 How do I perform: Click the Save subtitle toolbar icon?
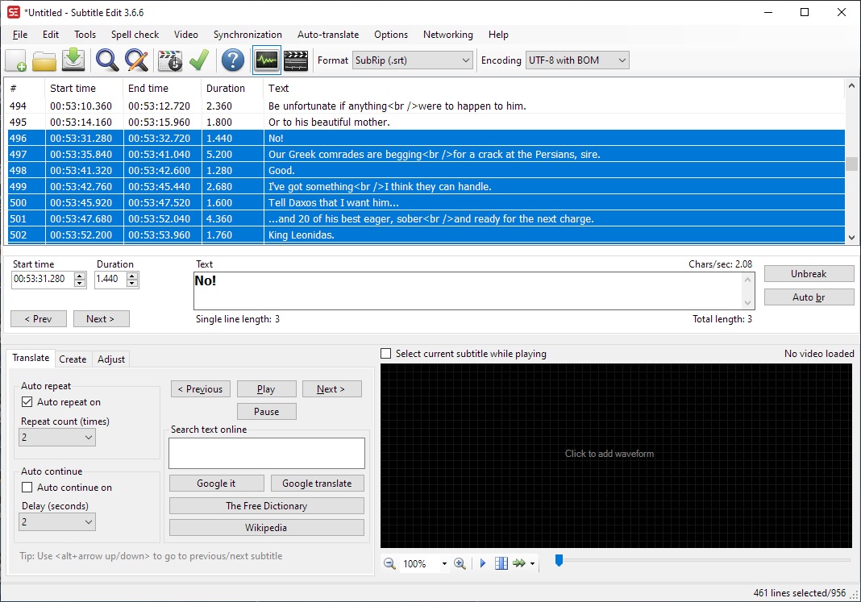pos(73,60)
